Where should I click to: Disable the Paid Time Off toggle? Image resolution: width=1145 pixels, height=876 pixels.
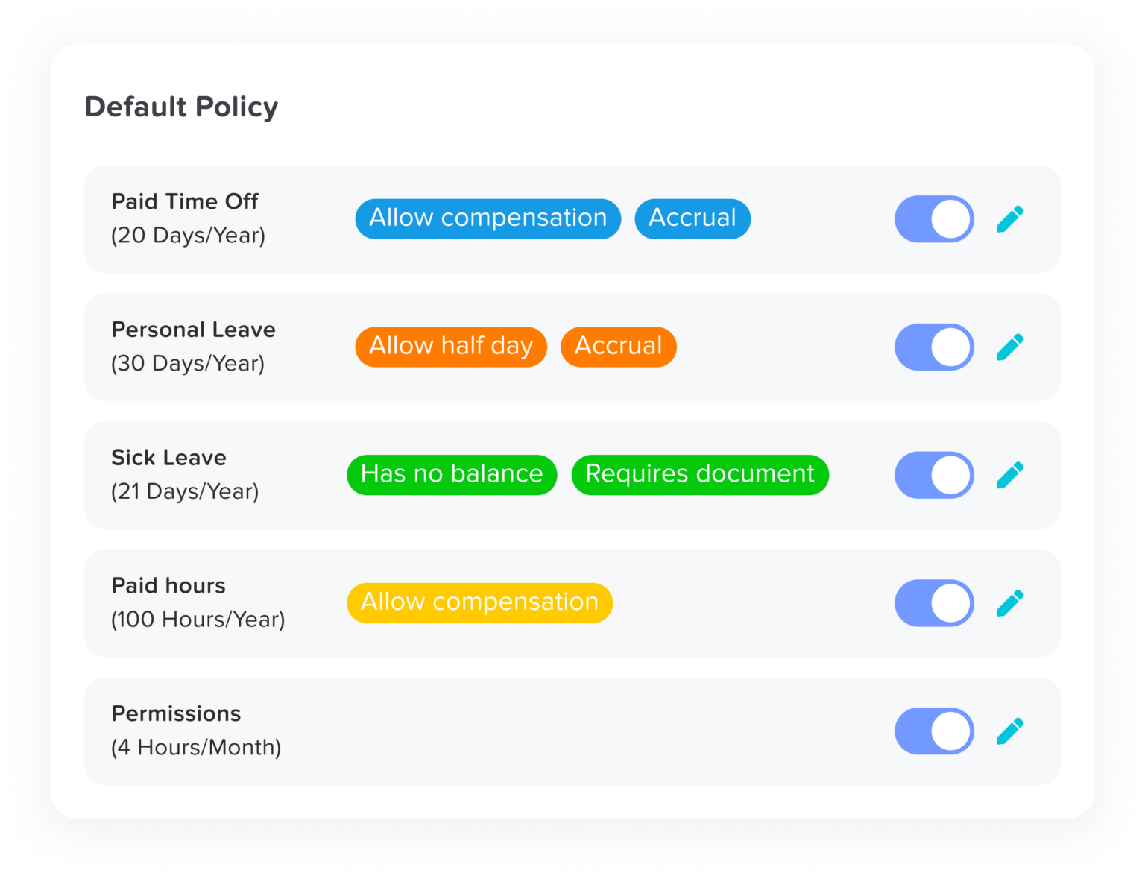pos(933,218)
